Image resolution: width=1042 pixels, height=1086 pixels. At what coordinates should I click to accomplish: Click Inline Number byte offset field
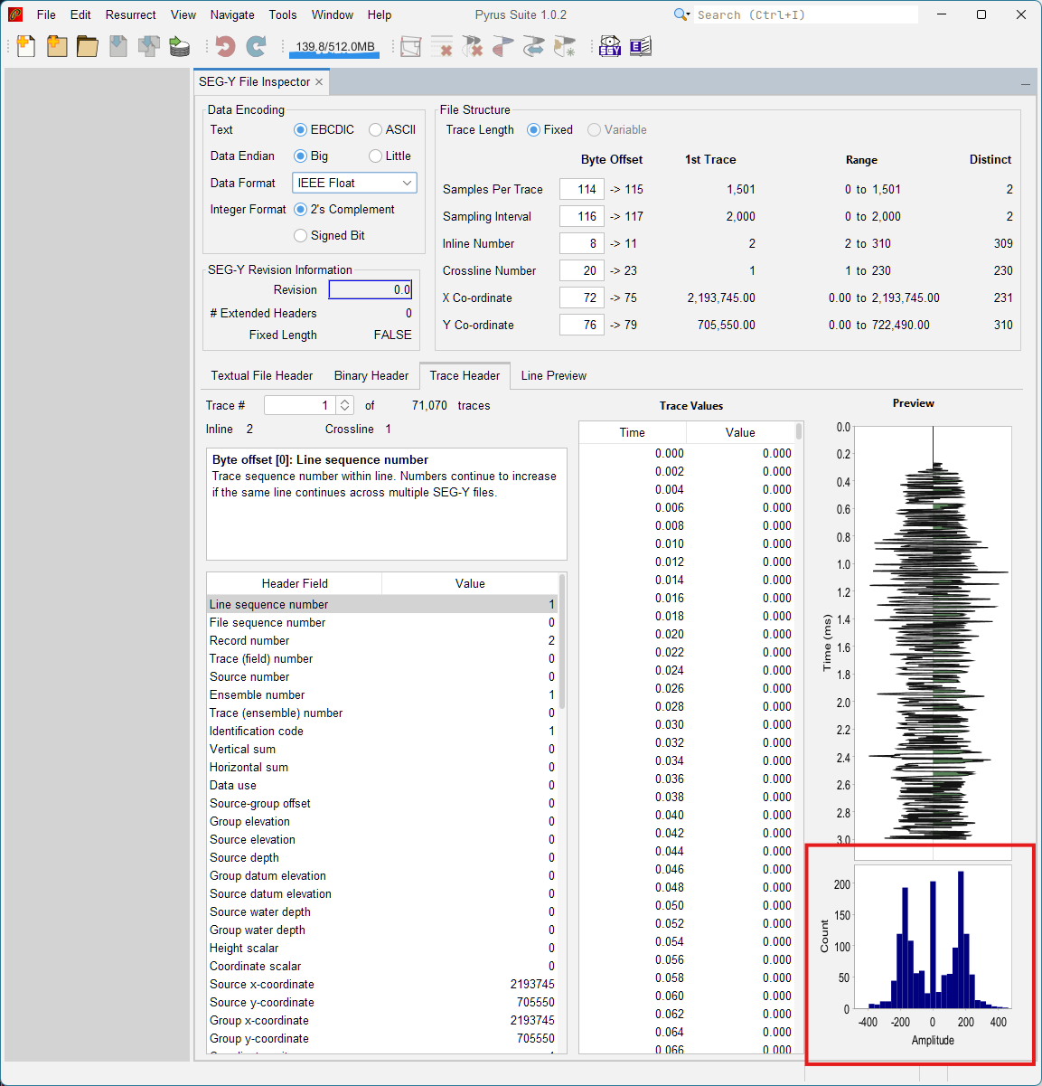pos(582,243)
